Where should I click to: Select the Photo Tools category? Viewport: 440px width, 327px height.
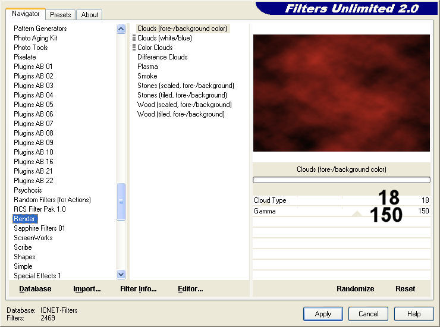coord(31,48)
